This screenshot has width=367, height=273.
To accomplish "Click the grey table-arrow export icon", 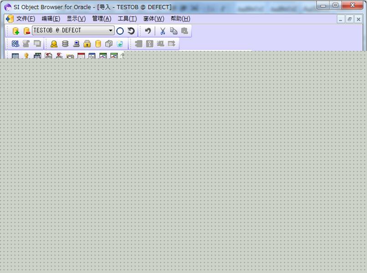I will click(172, 44).
